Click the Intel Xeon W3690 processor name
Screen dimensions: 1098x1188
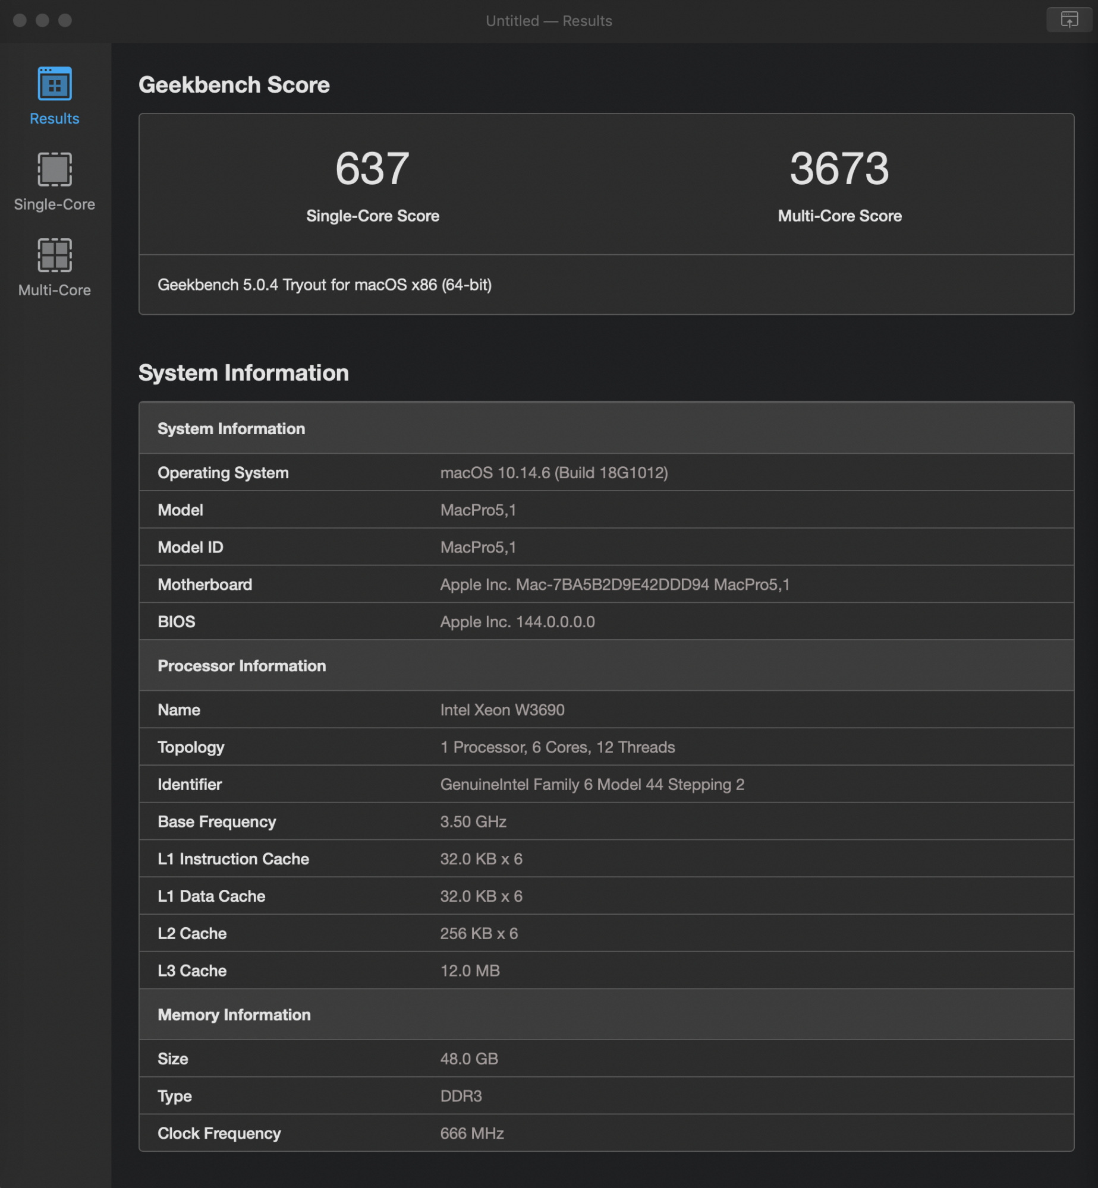point(502,710)
